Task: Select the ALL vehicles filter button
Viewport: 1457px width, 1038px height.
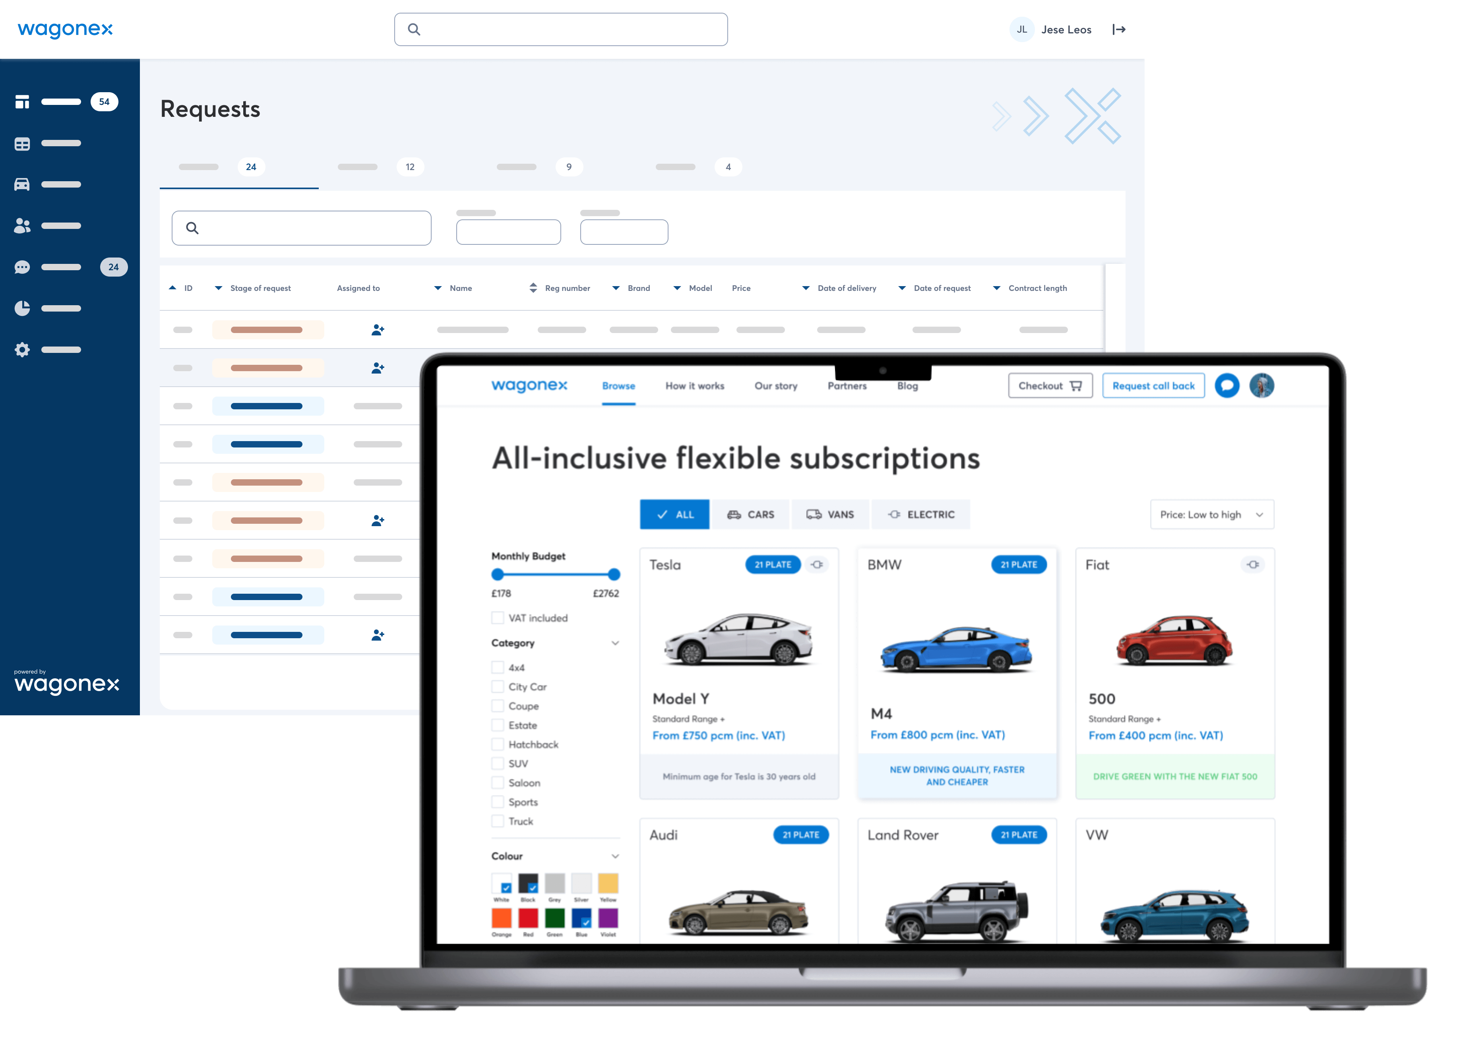Action: (674, 515)
